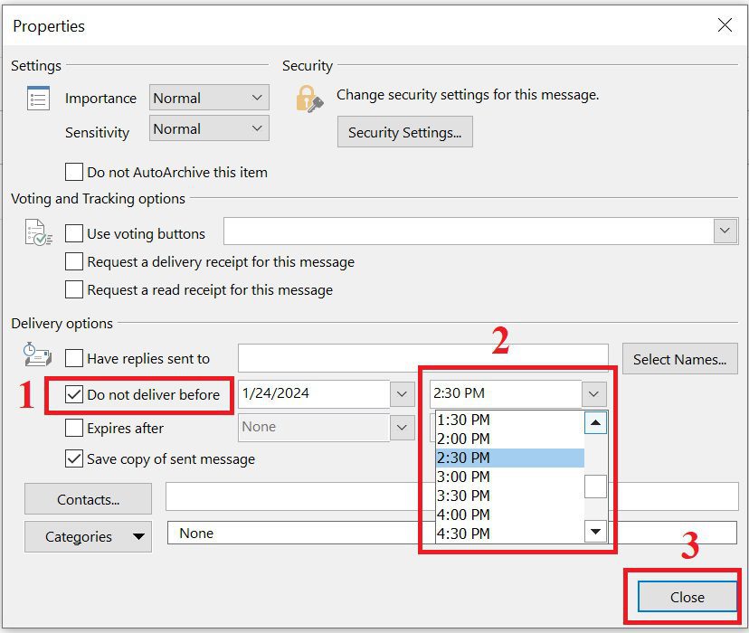Click the voting checklist icon
The height and width of the screenshot is (633, 749).
38,233
